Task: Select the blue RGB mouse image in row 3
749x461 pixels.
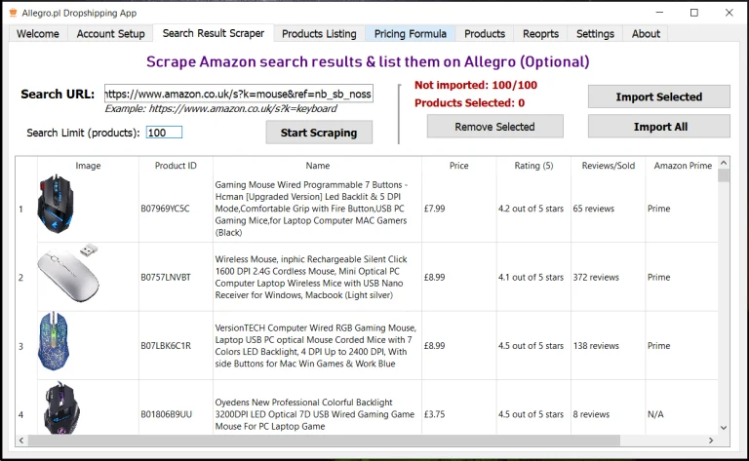Action: click(54, 341)
